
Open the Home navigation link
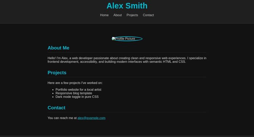click(104, 15)
